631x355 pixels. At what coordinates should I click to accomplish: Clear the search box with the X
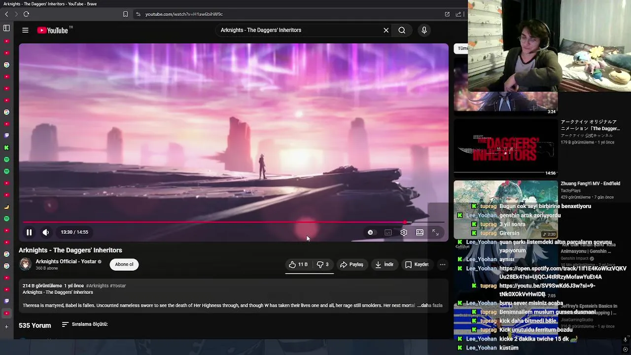point(386,30)
